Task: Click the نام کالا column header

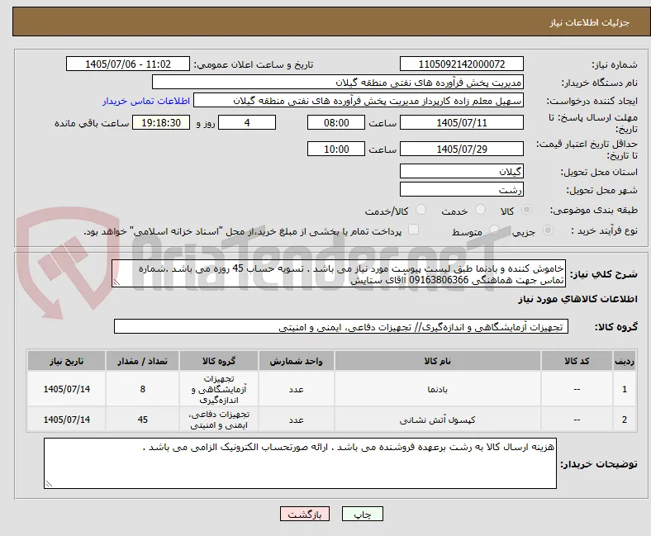Action: click(x=438, y=361)
